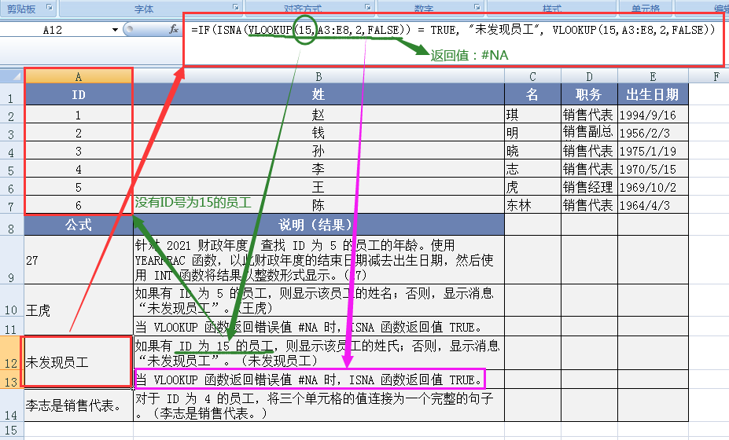
Task: Select column C header
Action: tap(532, 77)
